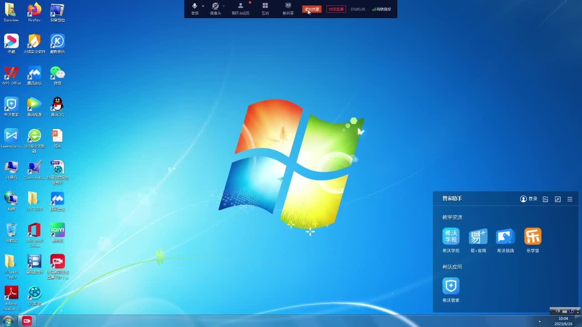Launch SeewoService from desktop
582x327 pixels.
pos(11,139)
